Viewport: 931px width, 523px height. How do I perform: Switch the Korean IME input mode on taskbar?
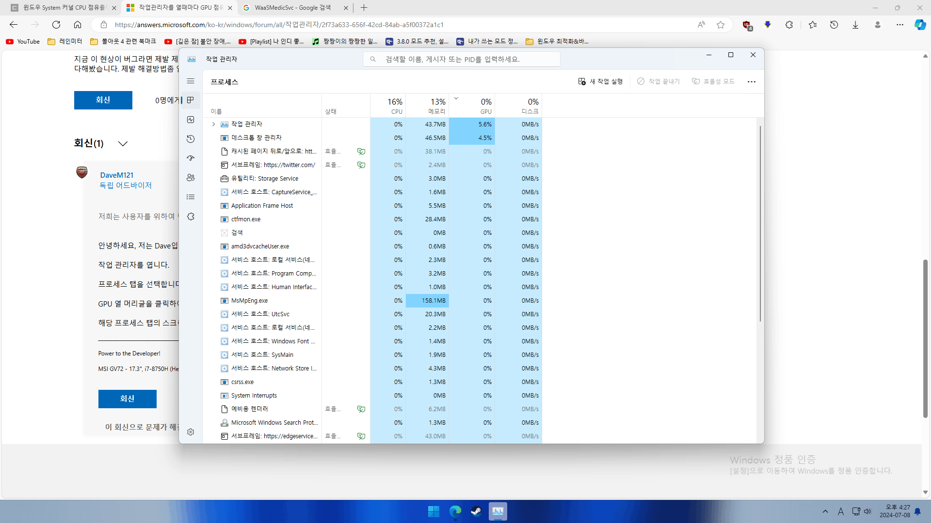pos(841,511)
